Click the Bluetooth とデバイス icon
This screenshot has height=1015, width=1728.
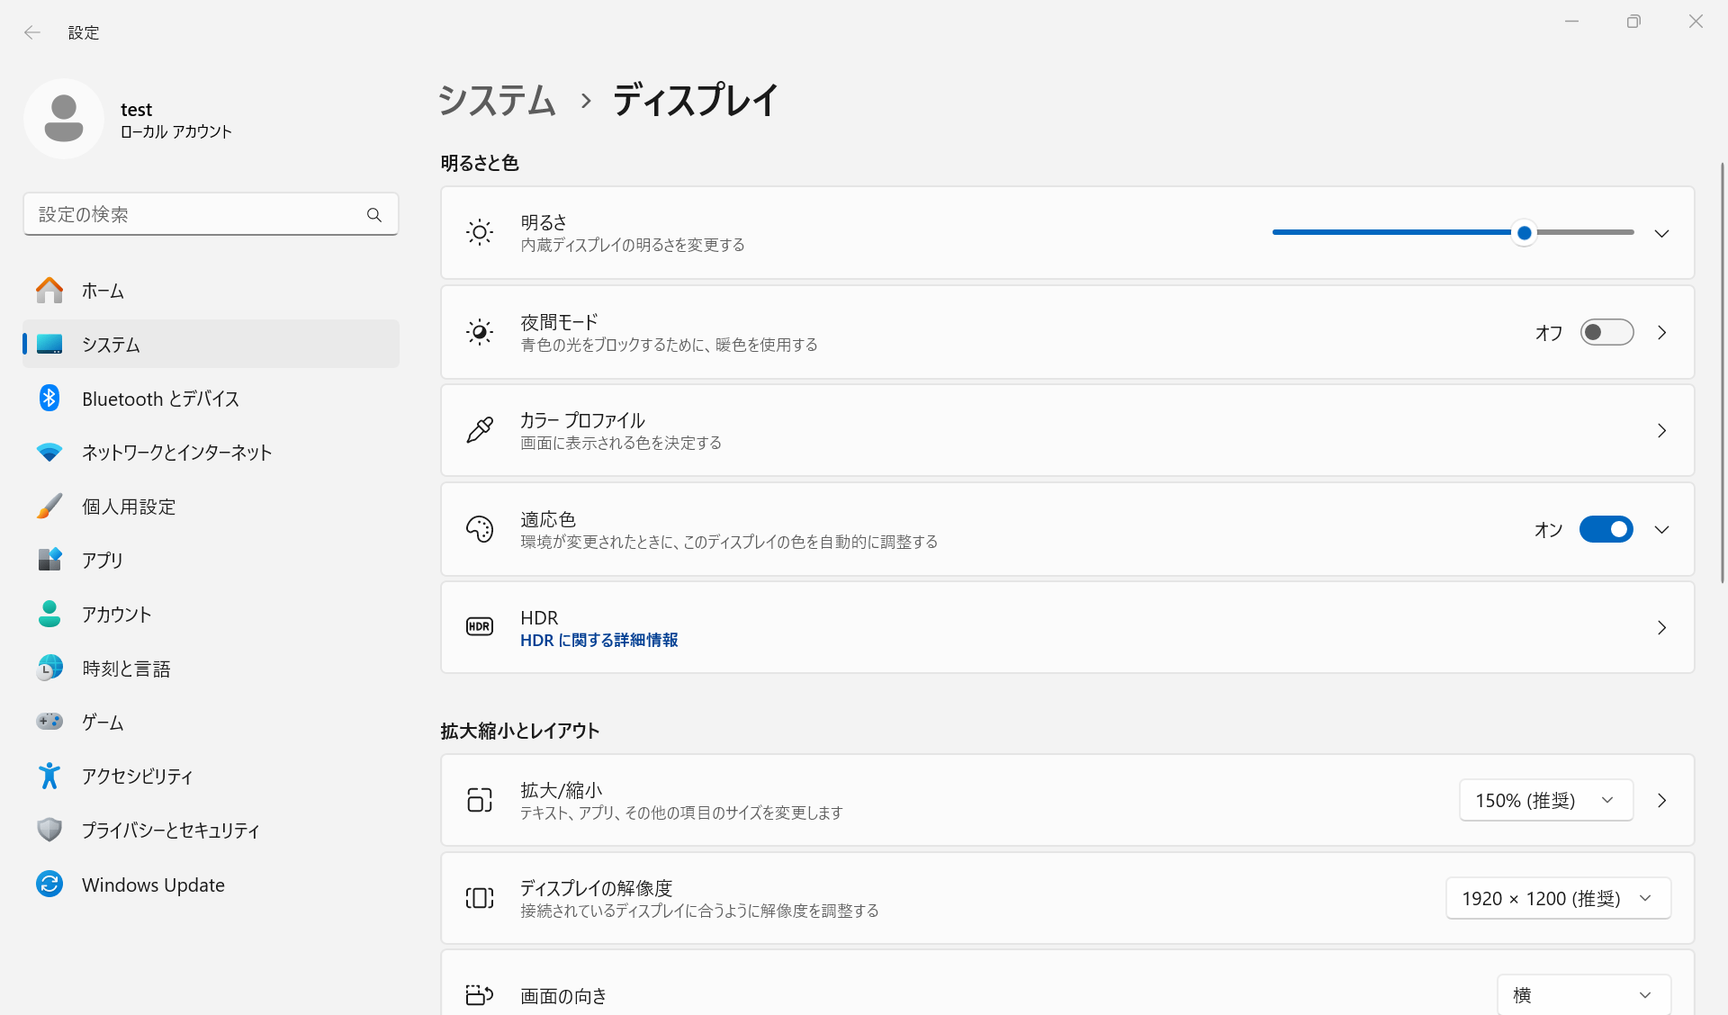click(x=49, y=399)
